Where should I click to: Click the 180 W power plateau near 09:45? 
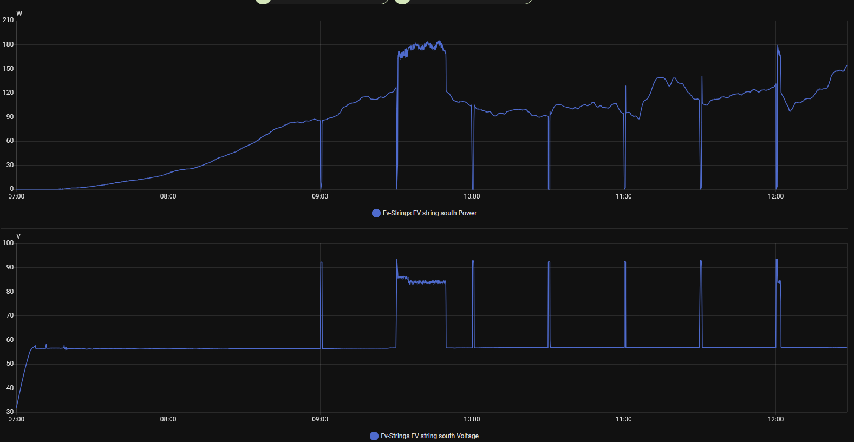[x=422, y=48]
